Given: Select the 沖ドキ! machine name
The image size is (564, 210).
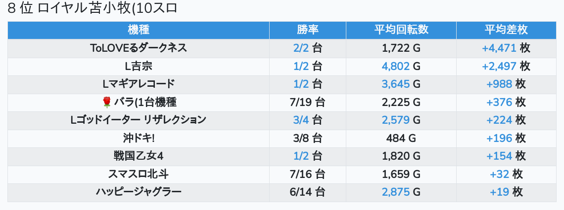Looking at the screenshot, I should point(139,139).
